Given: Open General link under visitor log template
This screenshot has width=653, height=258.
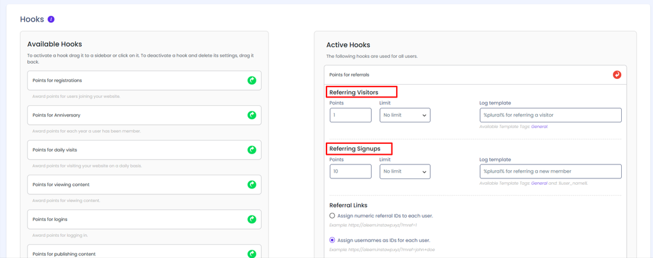Looking at the screenshot, I should (x=539, y=127).
